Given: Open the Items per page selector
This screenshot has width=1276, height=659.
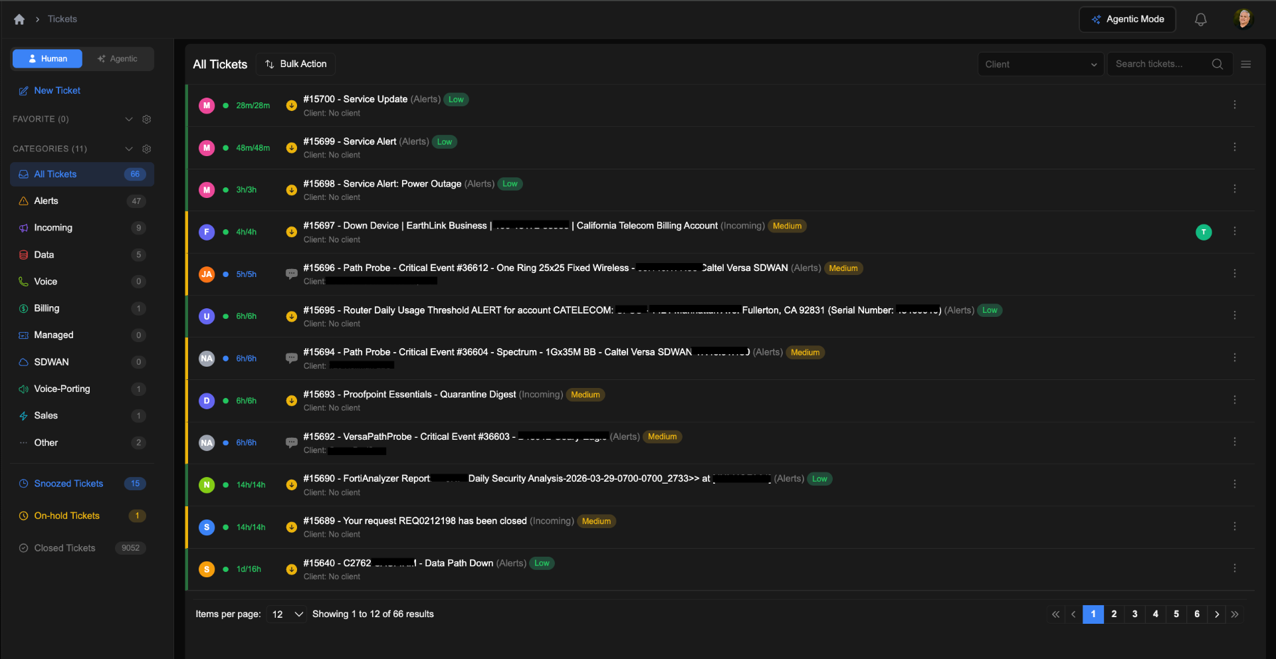Looking at the screenshot, I should (x=286, y=614).
